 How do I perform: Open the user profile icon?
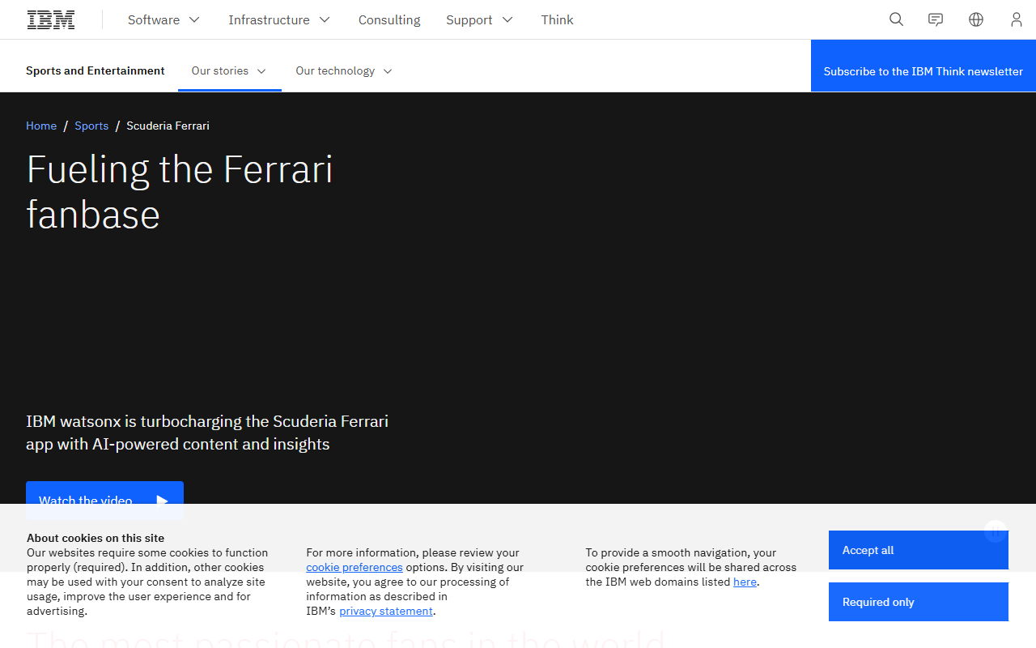point(1016,19)
